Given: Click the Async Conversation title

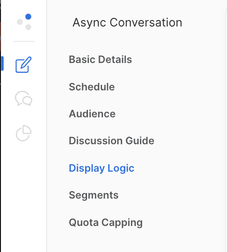Looking at the screenshot, I should point(127,23).
